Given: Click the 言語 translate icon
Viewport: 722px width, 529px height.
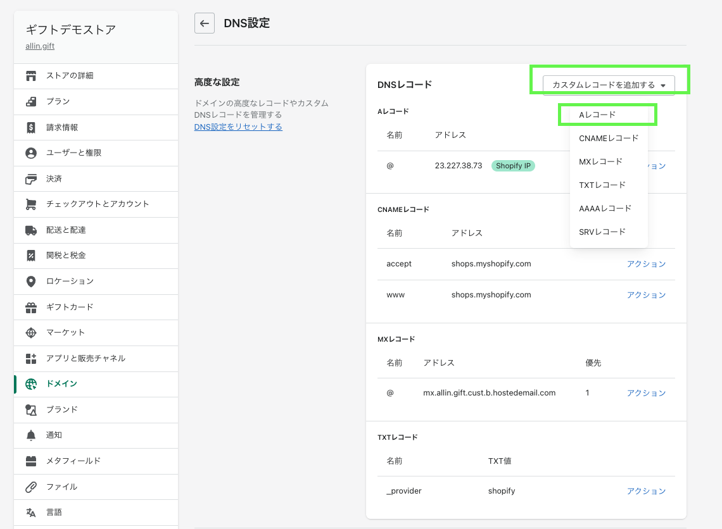Looking at the screenshot, I should click(x=31, y=513).
